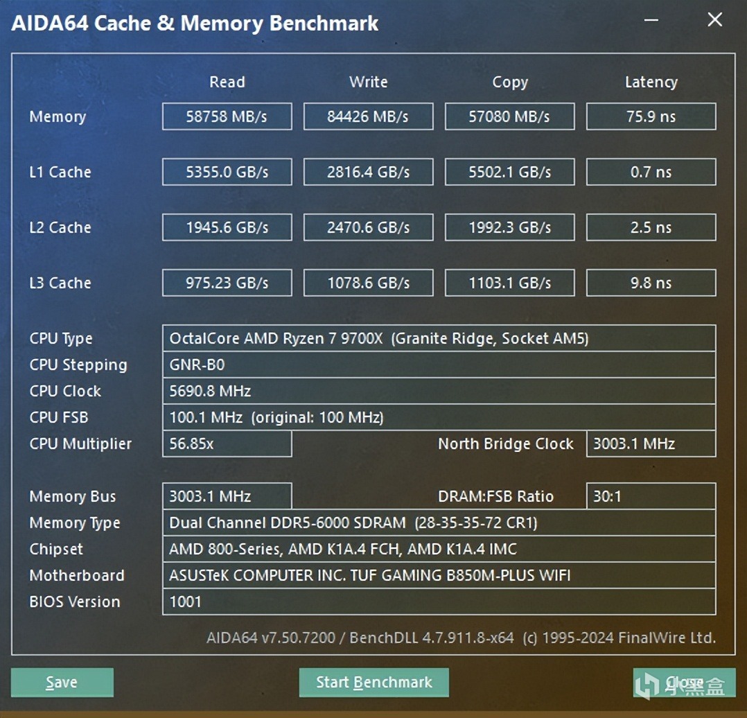Click the CPU Stepping label

click(78, 365)
